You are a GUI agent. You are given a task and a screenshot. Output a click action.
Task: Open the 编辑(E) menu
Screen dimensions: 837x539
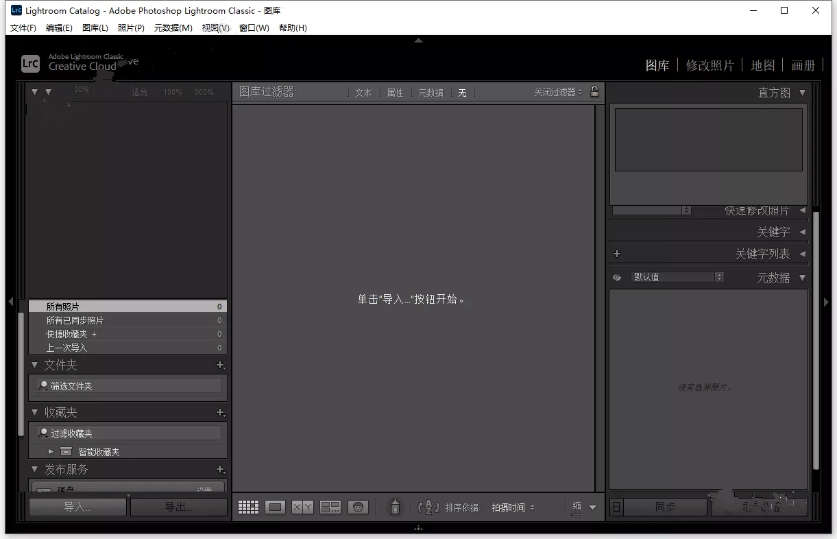click(59, 28)
